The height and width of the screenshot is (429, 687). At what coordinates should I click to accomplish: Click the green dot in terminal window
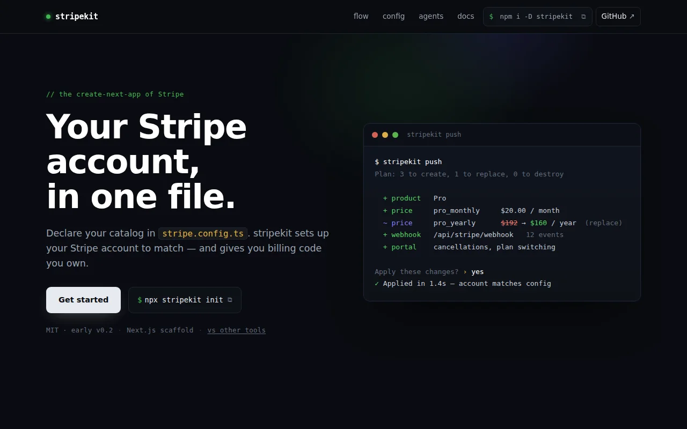(x=395, y=135)
